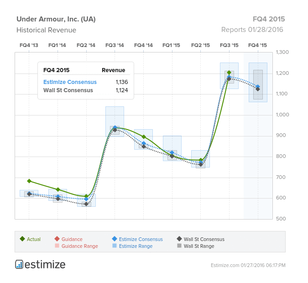Toggle the Wall St Range legend label
This screenshot has width=308, height=283.
(x=199, y=246)
